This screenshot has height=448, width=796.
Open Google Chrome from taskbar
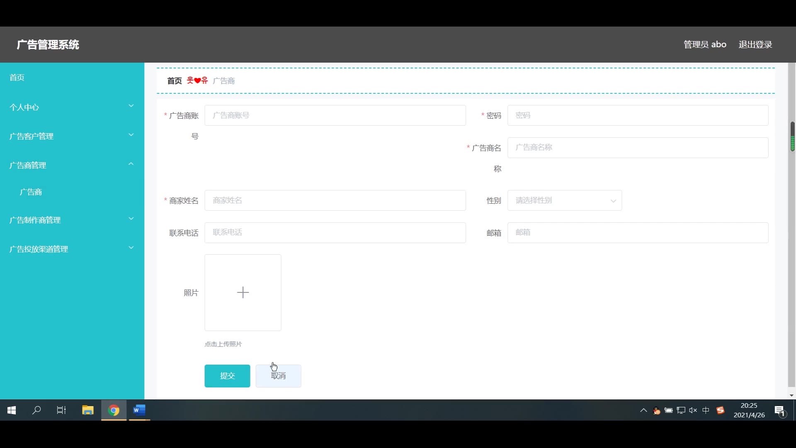click(x=114, y=410)
